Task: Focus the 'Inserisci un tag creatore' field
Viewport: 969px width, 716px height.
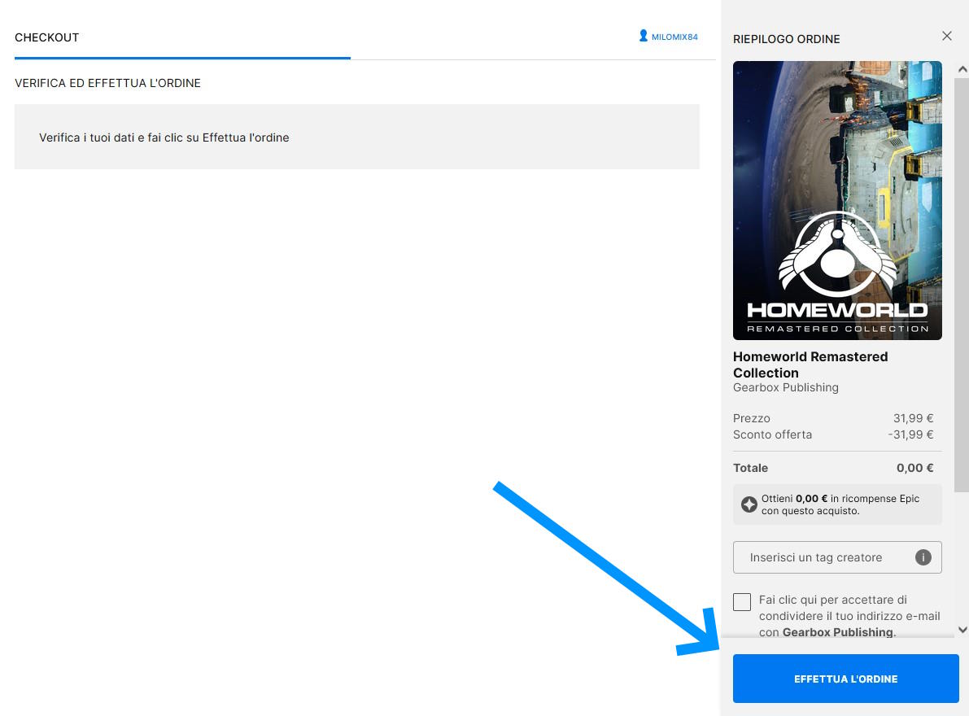Action: coord(837,557)
